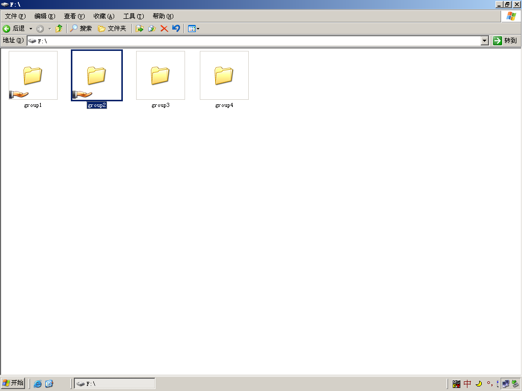Launch Internet Explorer from quick launch

point(38,384)
